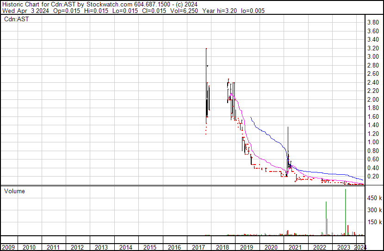384x251 pixels.
Task: Click the start of the blue moving average line
Action: pyautogui.click(x=250, y=117)
